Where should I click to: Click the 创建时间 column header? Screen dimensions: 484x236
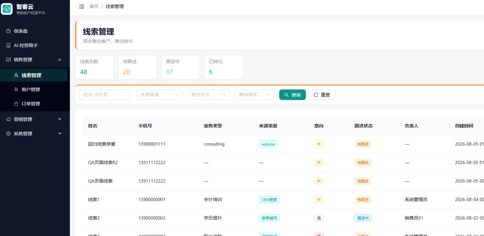(464, 126)
